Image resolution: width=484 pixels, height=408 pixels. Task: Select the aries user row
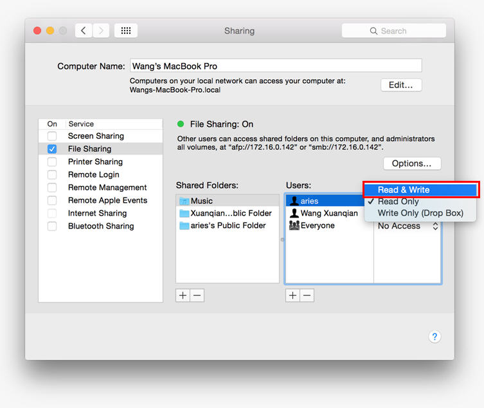point(325,201)
